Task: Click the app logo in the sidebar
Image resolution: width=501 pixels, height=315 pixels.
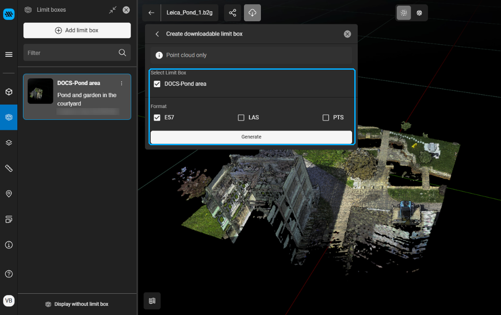Action: tap(8, 14)
